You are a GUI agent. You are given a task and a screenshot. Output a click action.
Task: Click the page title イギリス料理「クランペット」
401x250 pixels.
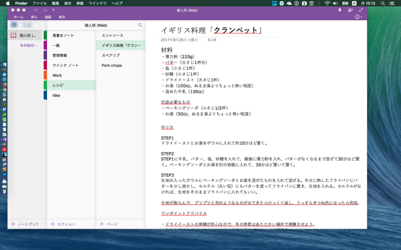pyautogui.click(x=211, y=31)
